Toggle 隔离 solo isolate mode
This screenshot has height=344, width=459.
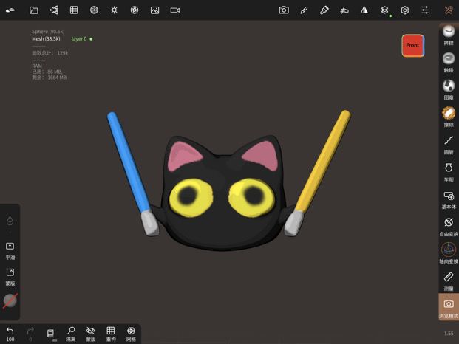[x=70, y=334]
